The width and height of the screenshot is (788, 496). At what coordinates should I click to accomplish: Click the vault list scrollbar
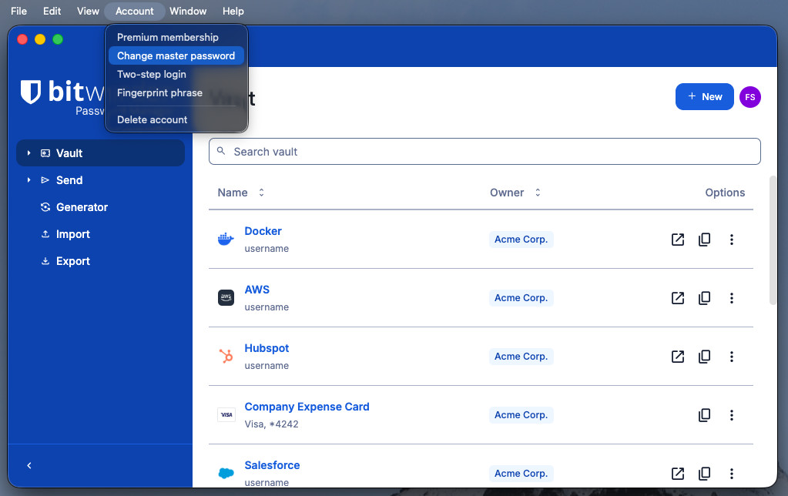773,240
